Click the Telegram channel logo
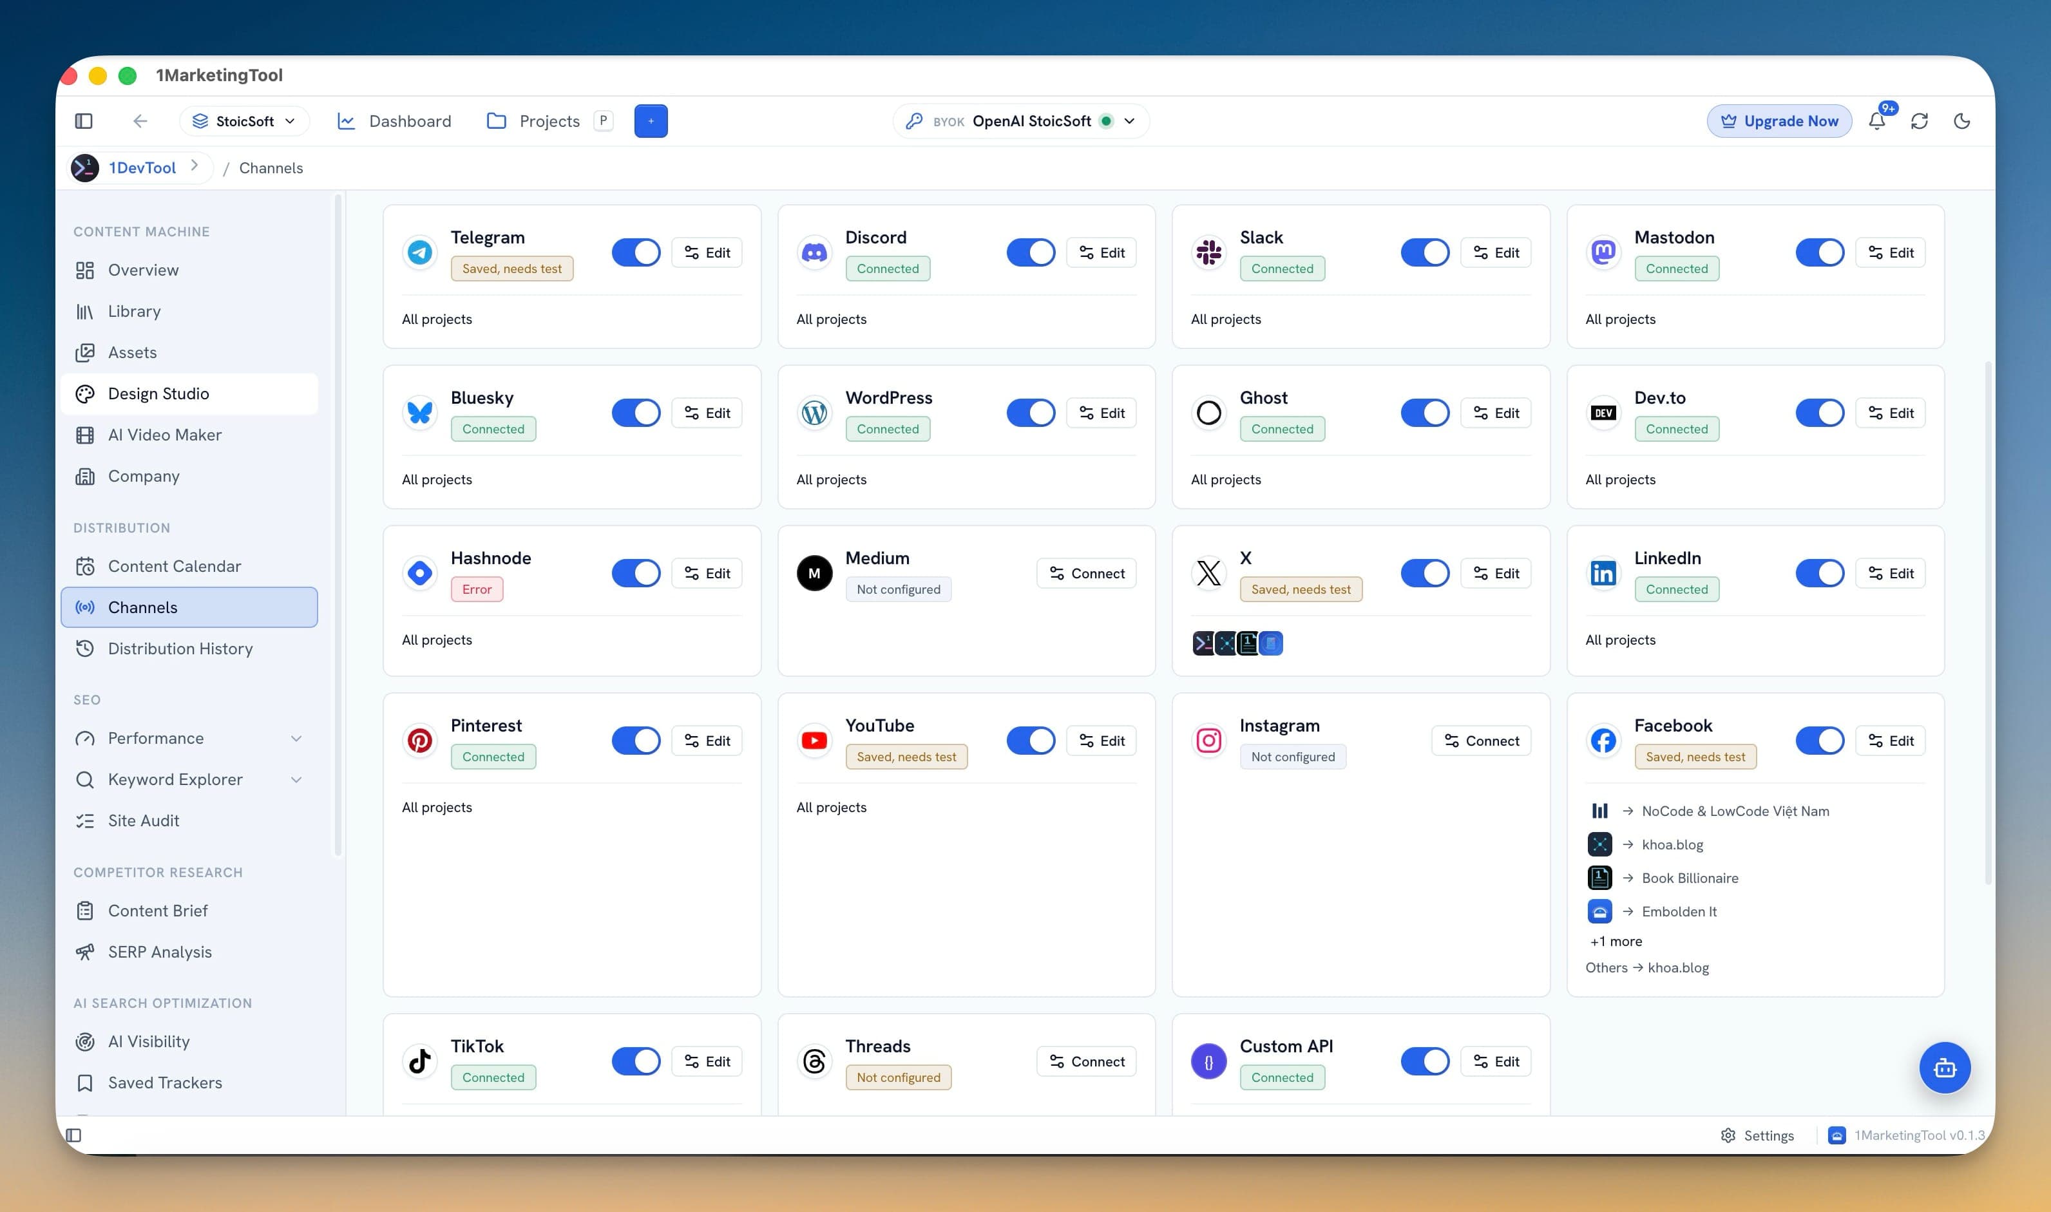Viewport: 2051px width, 1212px height. coord(420,252)
